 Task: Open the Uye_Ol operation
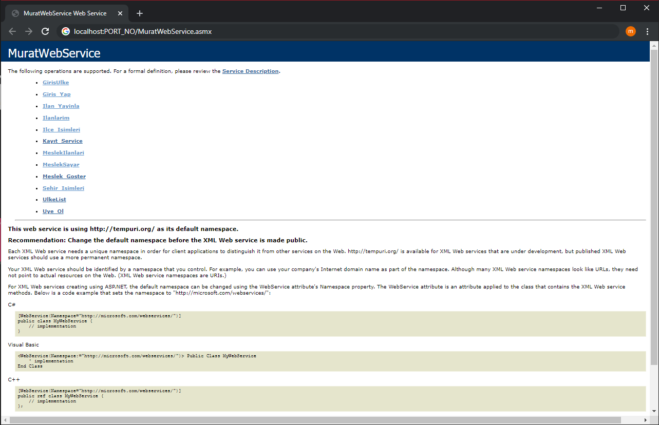53,211
